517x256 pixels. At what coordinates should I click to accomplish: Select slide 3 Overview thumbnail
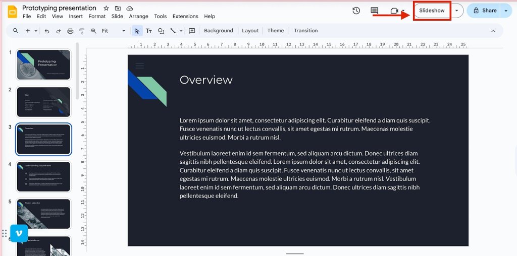pyautogui.click(x=43, y=139)
